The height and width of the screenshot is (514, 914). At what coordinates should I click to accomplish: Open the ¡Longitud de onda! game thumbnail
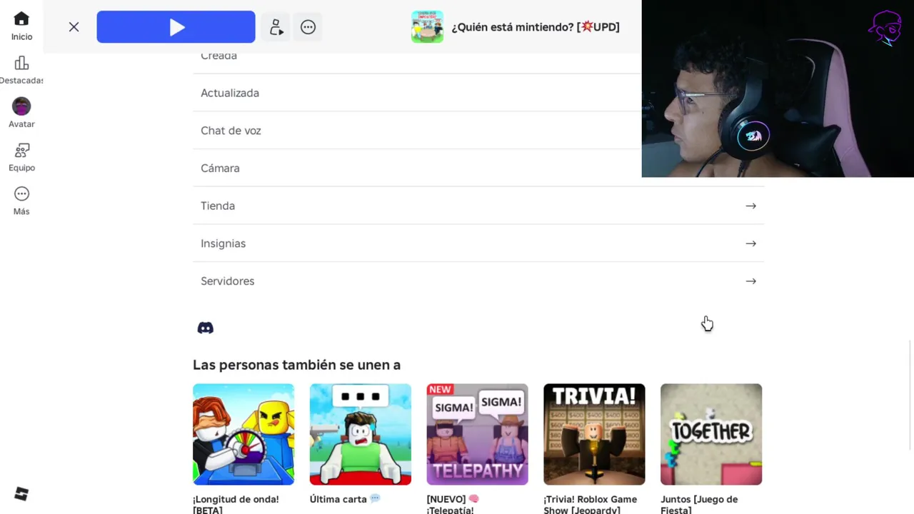tap(243, 434)
